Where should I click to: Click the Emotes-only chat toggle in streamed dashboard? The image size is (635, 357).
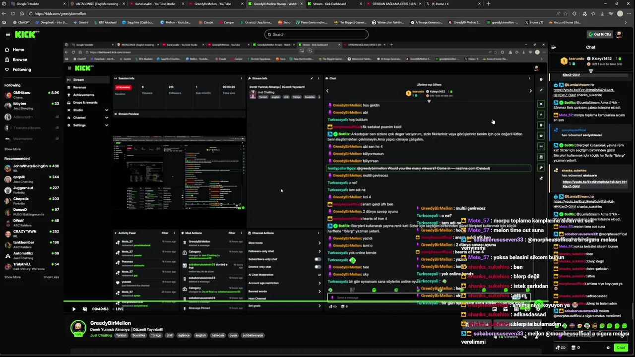317,267
